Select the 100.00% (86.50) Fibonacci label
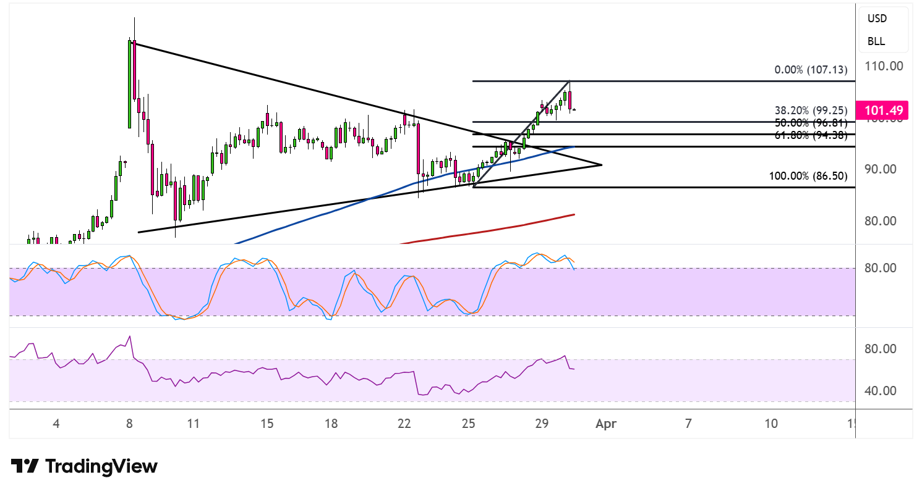The height and width of the screenshot is (494, 922). pos(808,176)
